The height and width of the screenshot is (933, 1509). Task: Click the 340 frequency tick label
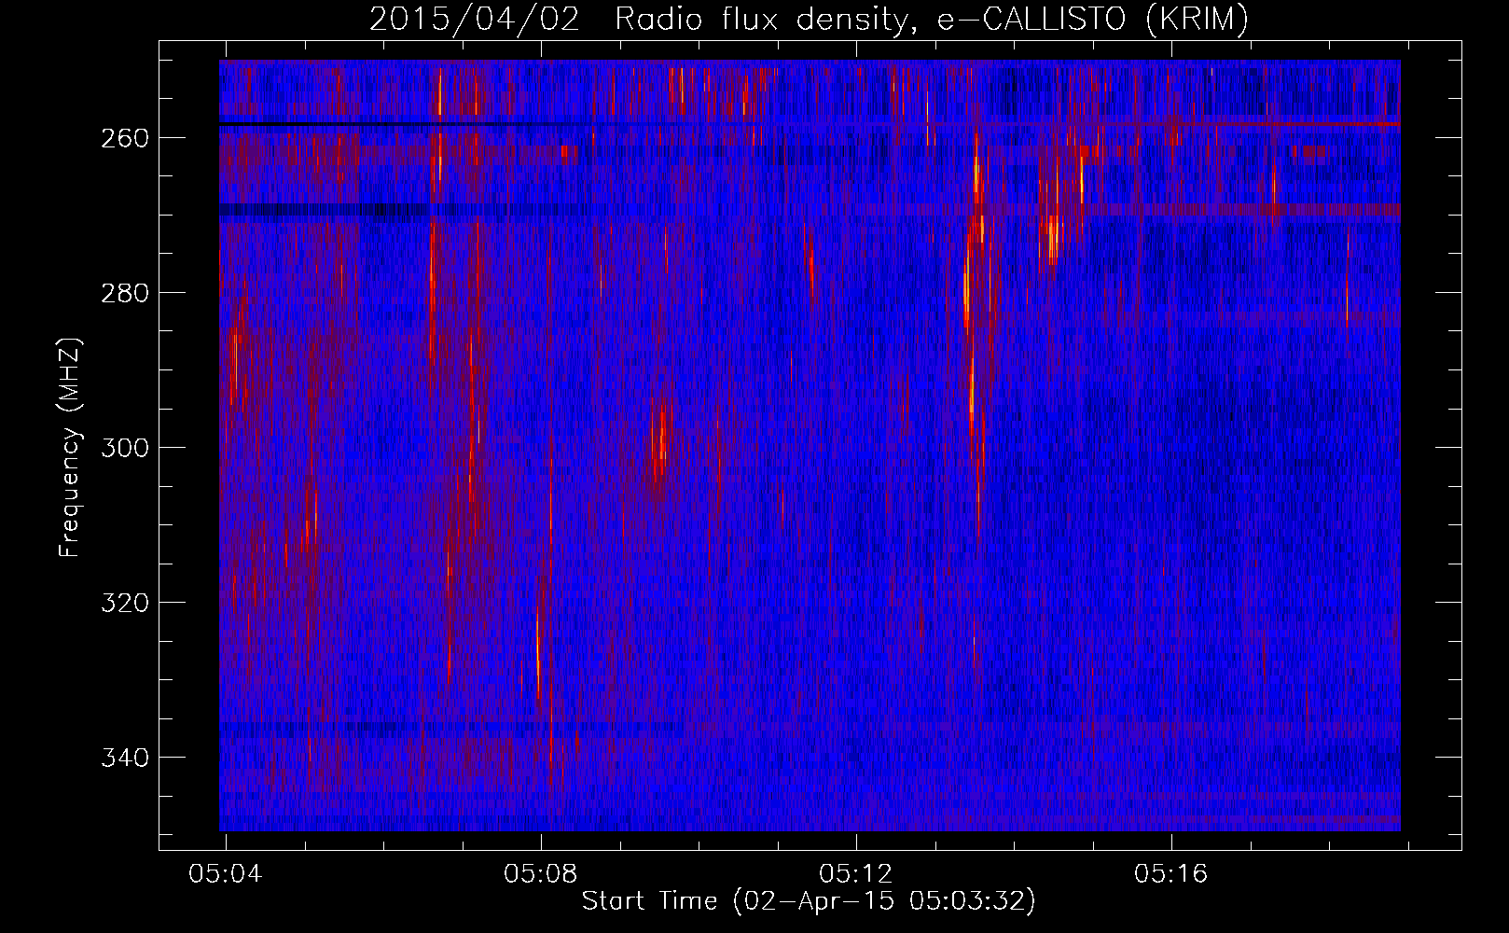(125, 758)
